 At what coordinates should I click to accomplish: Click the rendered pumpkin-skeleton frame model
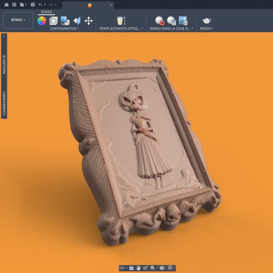(139, 152)
